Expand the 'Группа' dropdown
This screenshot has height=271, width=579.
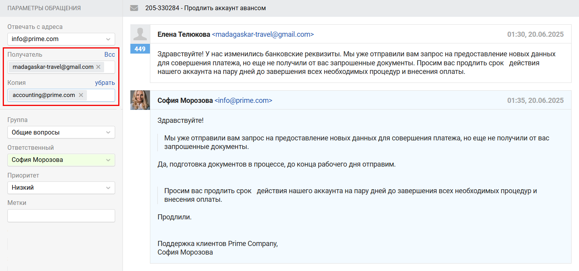(x=61, y=132)
